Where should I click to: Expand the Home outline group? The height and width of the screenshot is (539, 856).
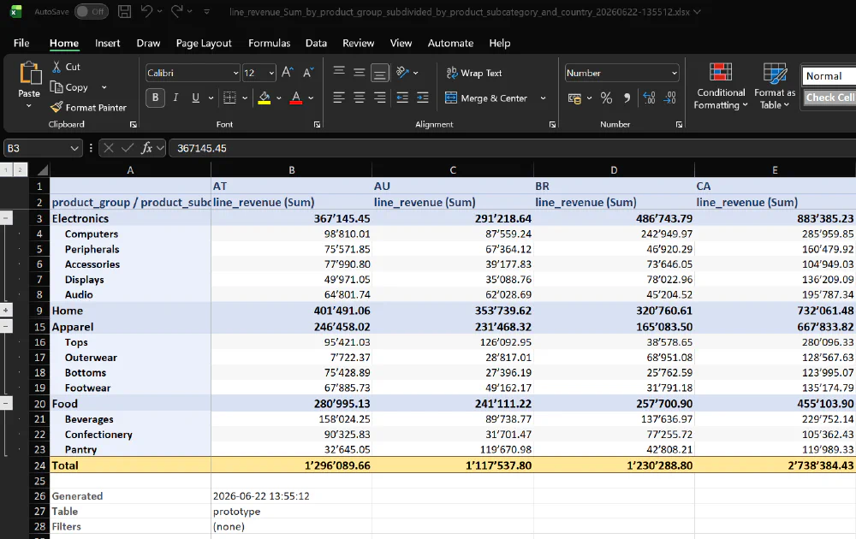(x=5, y=311)
